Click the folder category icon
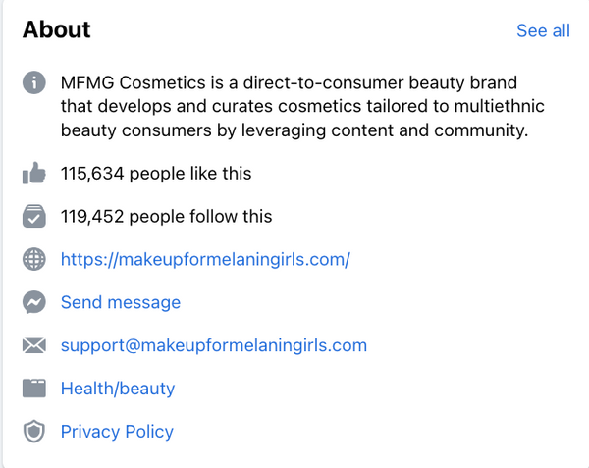This screenshot has width=589, height=468. [x=34, y=389]
